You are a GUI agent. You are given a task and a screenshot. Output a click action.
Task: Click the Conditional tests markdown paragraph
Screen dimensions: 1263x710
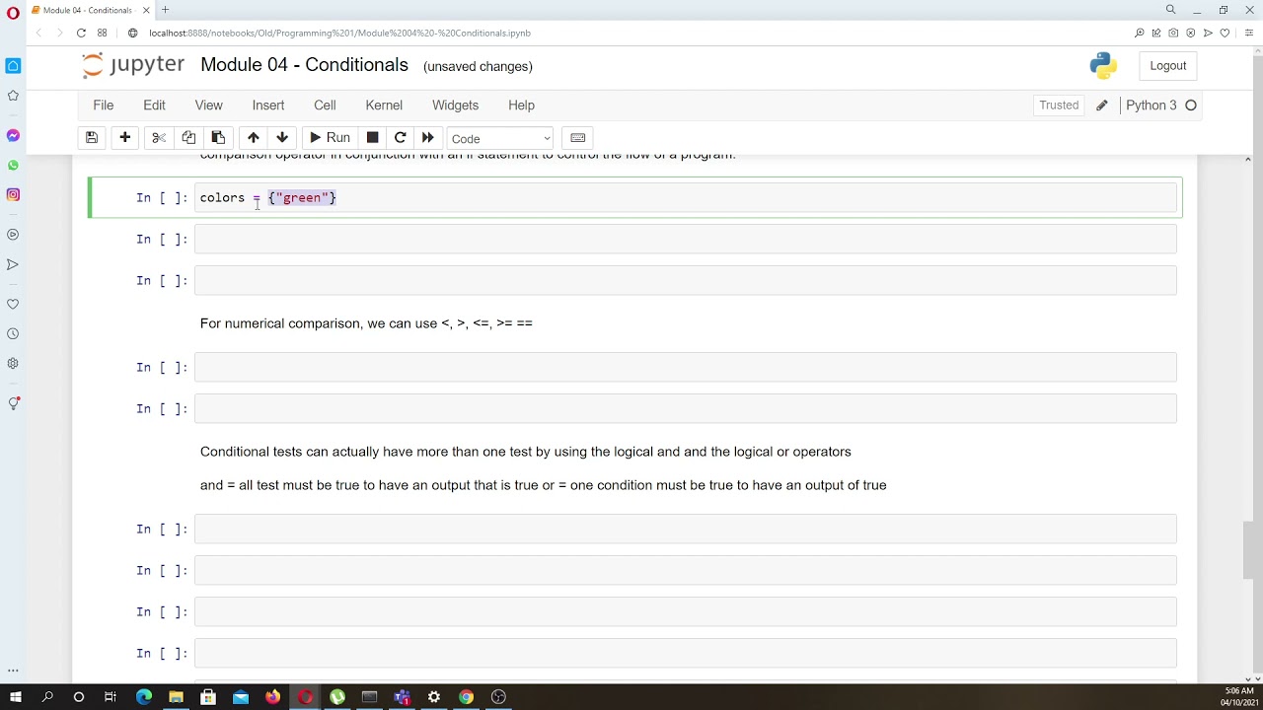[x=525, y=452]
